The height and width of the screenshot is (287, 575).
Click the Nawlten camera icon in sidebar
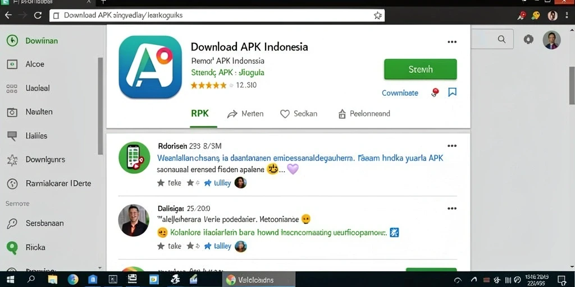point(12,112)
